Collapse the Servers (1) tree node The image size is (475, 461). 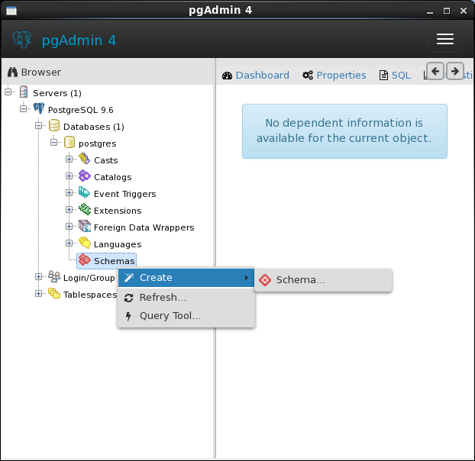pos(8,92)
